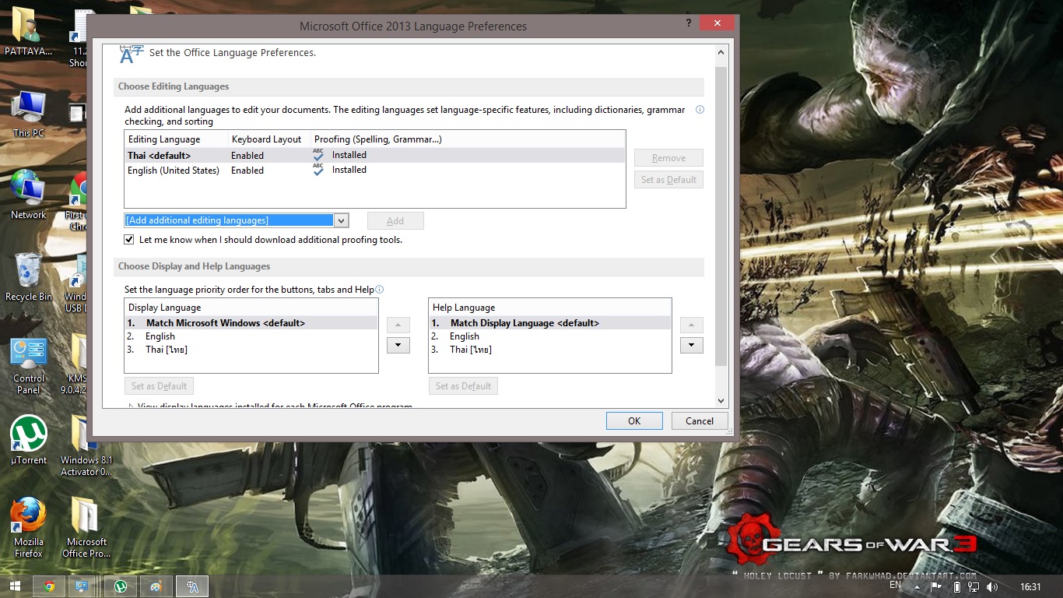Screen dimensions: 1063x598
Task: Open the Action Center flag icon
Action: pos(937,586)
